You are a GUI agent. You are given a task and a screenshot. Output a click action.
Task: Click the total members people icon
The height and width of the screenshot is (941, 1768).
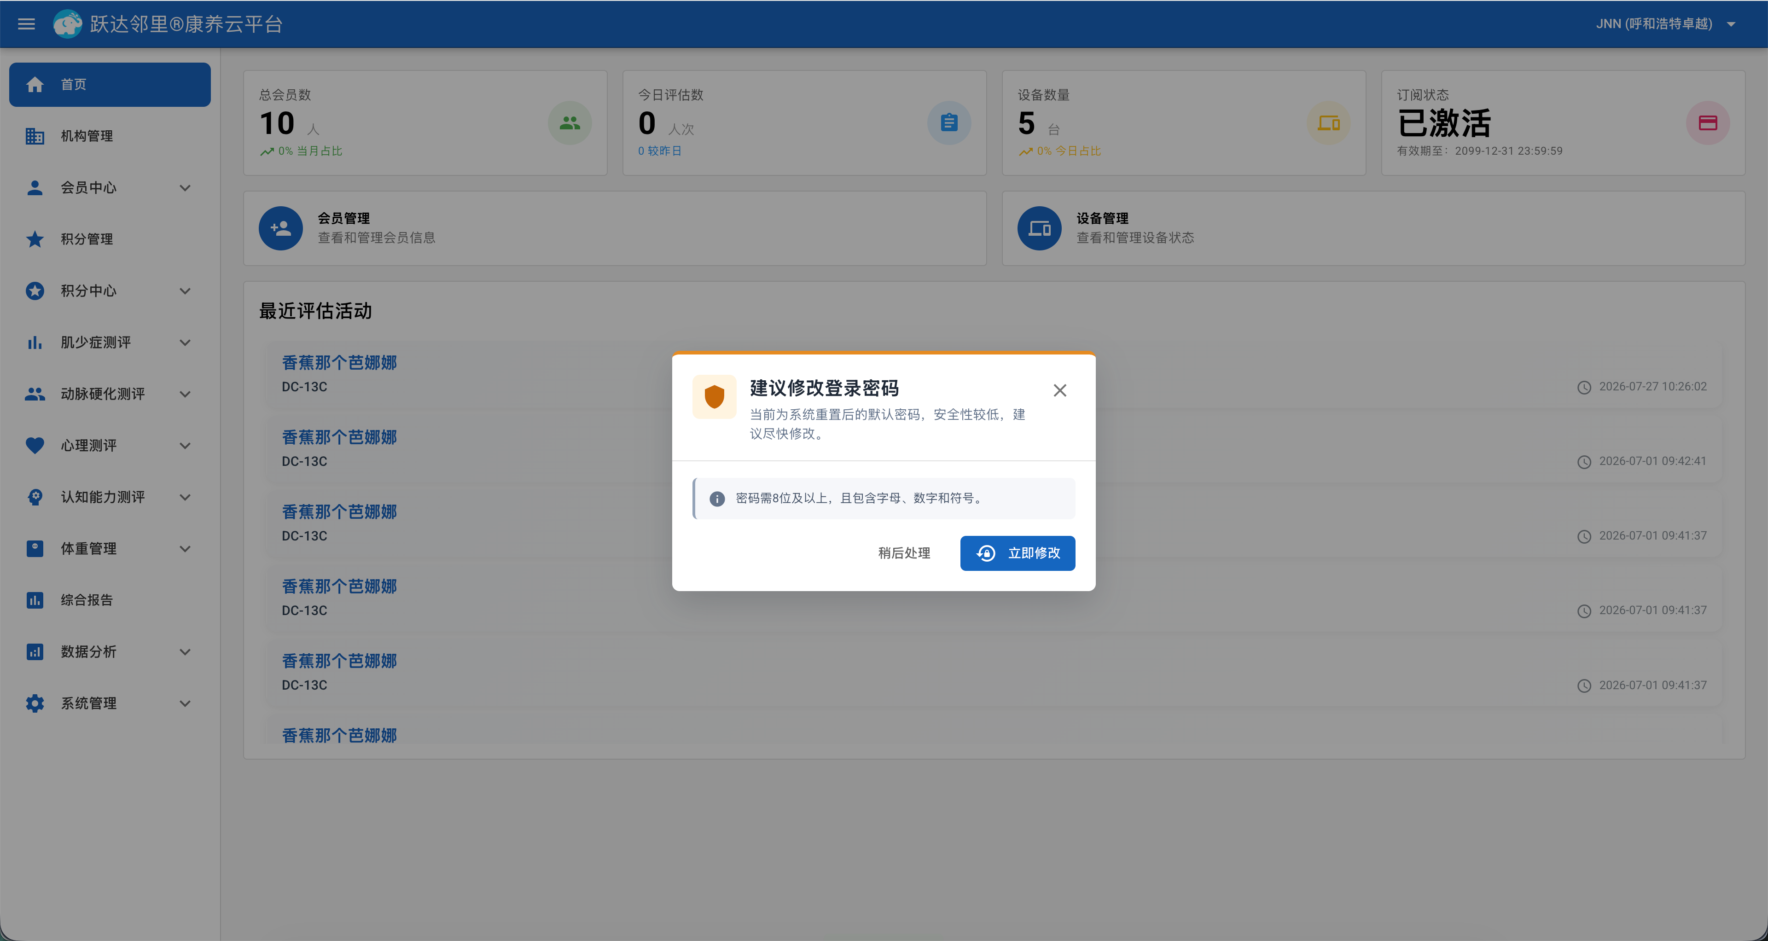pos(570,123)
